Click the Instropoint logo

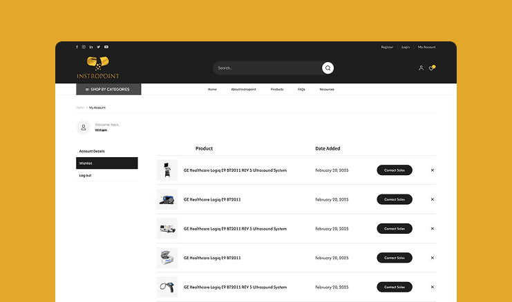[x=98, y=68]
